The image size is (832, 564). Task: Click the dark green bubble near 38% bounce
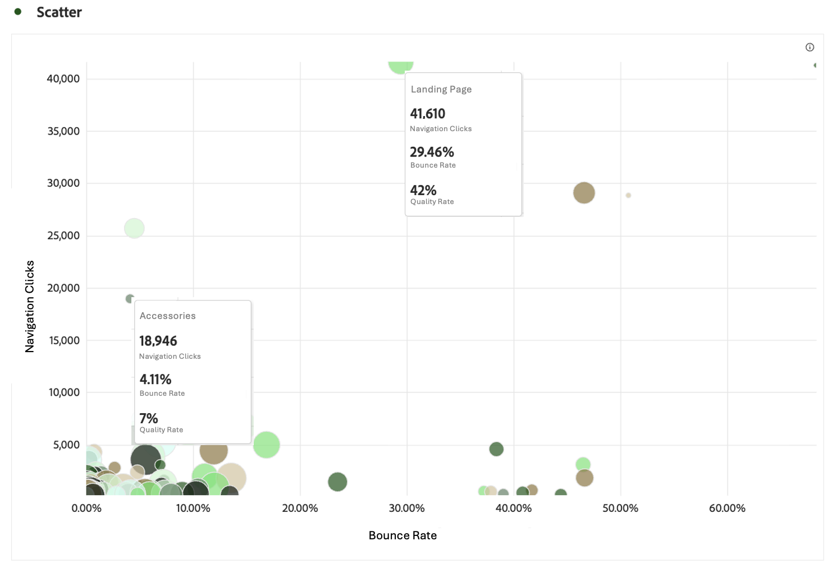pyautogui.click(x=496, y=449)
